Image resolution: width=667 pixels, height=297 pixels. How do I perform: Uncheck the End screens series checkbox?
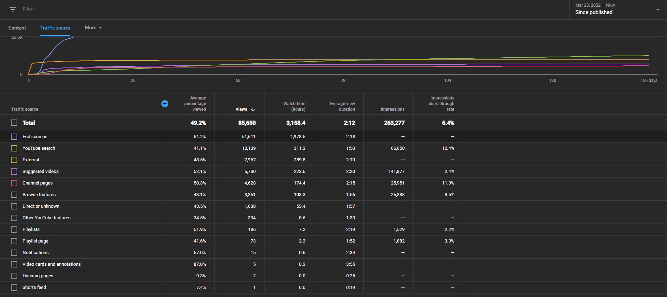[x=14, y=137]
